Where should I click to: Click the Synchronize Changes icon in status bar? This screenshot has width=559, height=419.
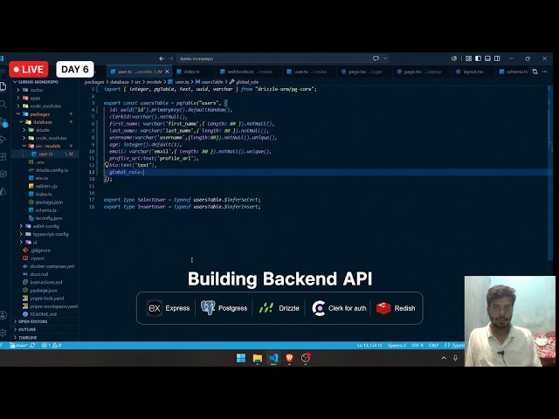point(33,346)
